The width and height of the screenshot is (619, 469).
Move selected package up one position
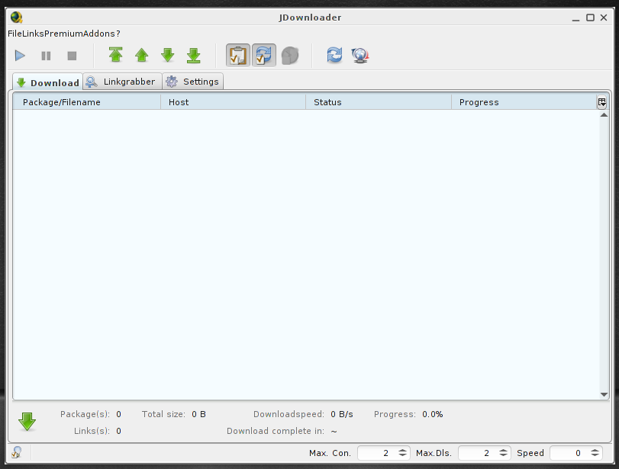(142, 55)
